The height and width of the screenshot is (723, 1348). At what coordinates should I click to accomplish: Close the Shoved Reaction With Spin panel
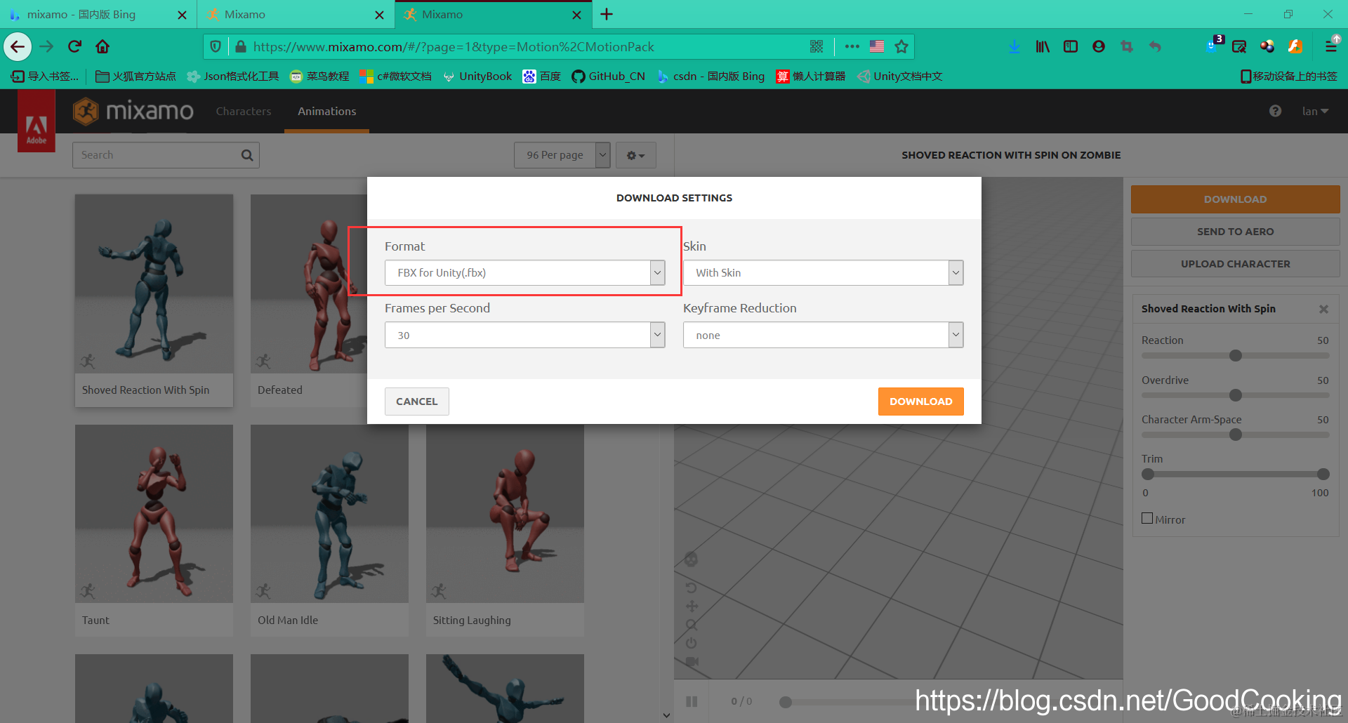click(x=1323, y=309)
